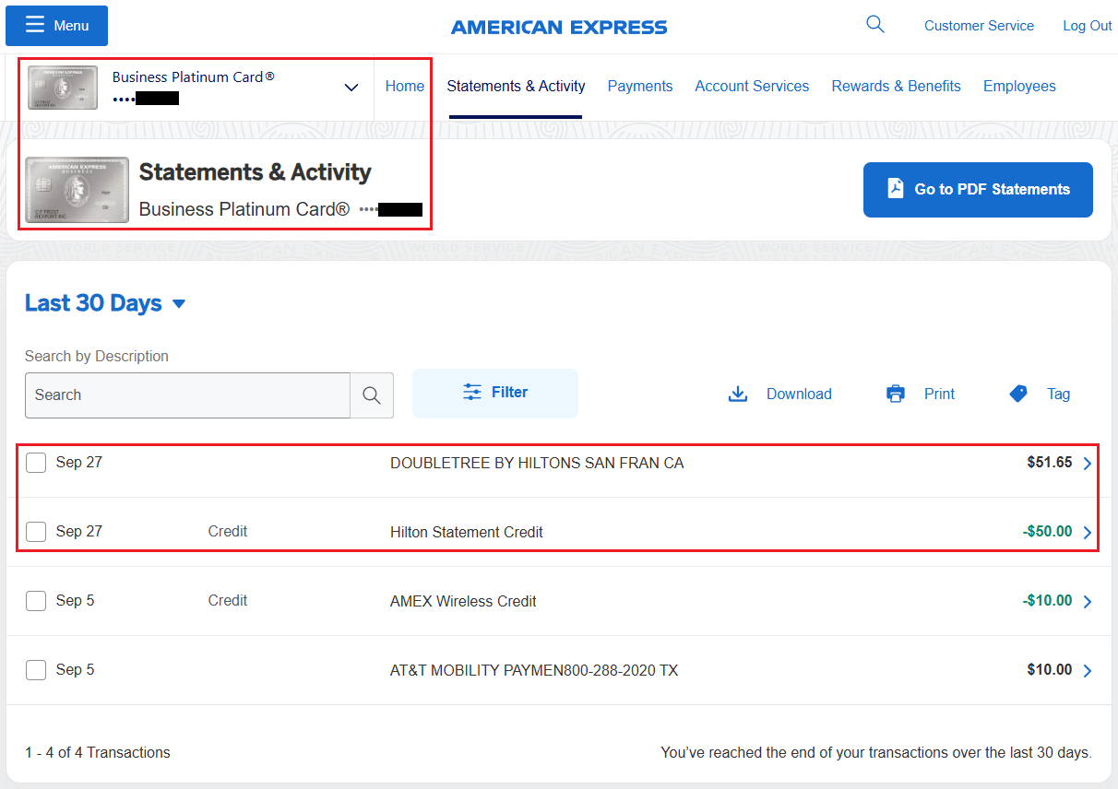1118x789 pixels.
Task: Open the DoubleTree $51.65 transaction arrow
Action: (1088, 464)
